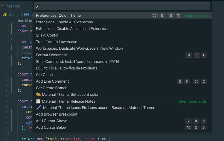
Task: Click the F key badge for Format Document
Action: (204, 55)
